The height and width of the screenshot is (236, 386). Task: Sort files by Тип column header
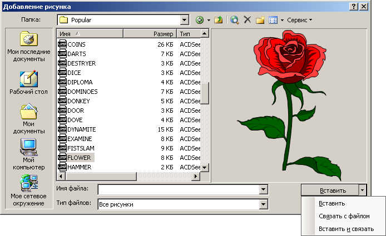click(x=189, y=34)
